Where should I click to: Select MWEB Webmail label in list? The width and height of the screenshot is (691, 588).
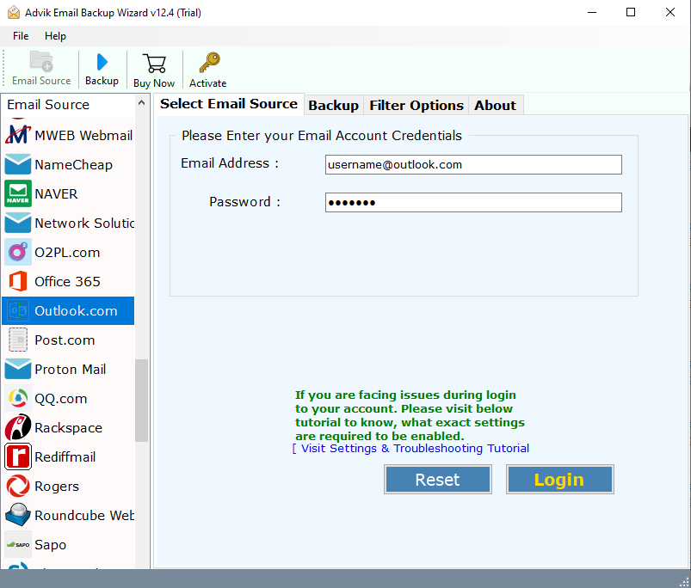[83, 136]
